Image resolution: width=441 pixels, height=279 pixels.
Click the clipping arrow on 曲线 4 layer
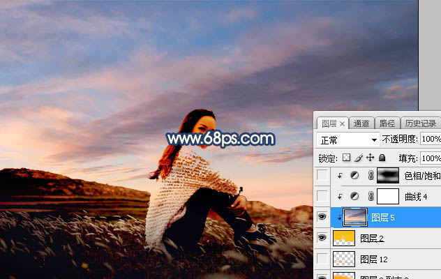point(340,196)
